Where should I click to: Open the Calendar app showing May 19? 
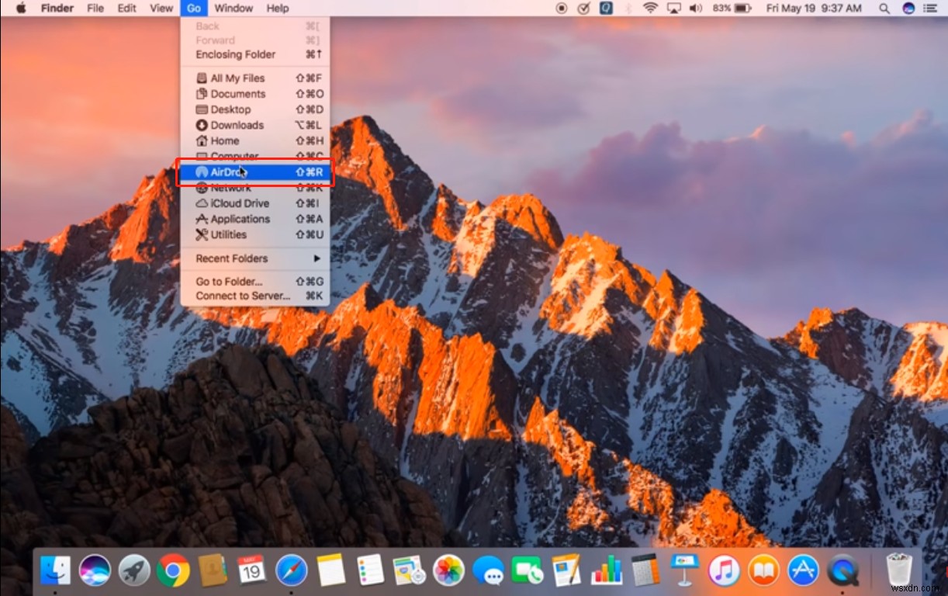(251, 570)
